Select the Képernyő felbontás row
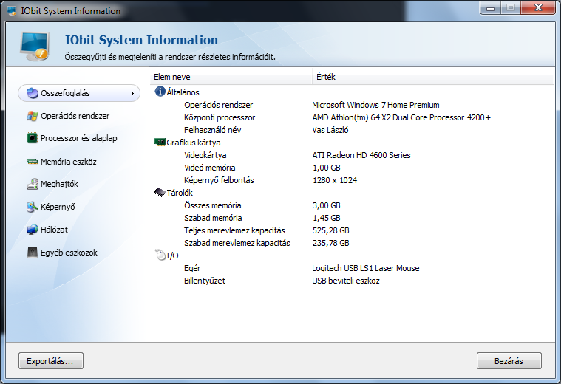Viewport: 561px width, 384px height. point(352,180)
